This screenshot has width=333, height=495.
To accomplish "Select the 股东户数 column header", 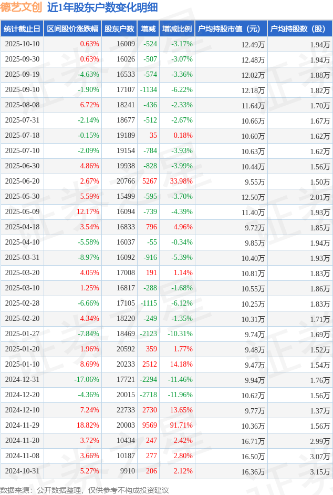I will point(119,29).
